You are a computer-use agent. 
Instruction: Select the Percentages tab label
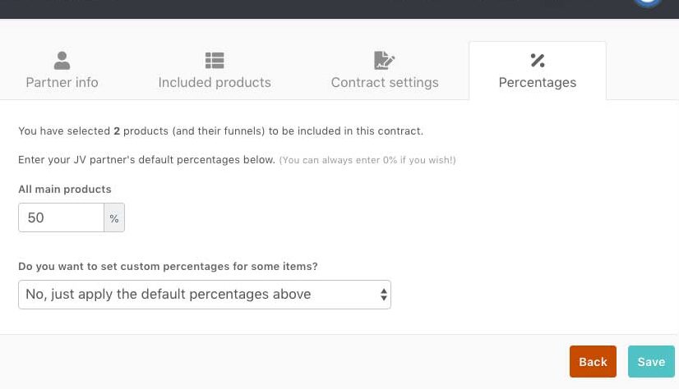pyautogui.click(x=538, y=82)
